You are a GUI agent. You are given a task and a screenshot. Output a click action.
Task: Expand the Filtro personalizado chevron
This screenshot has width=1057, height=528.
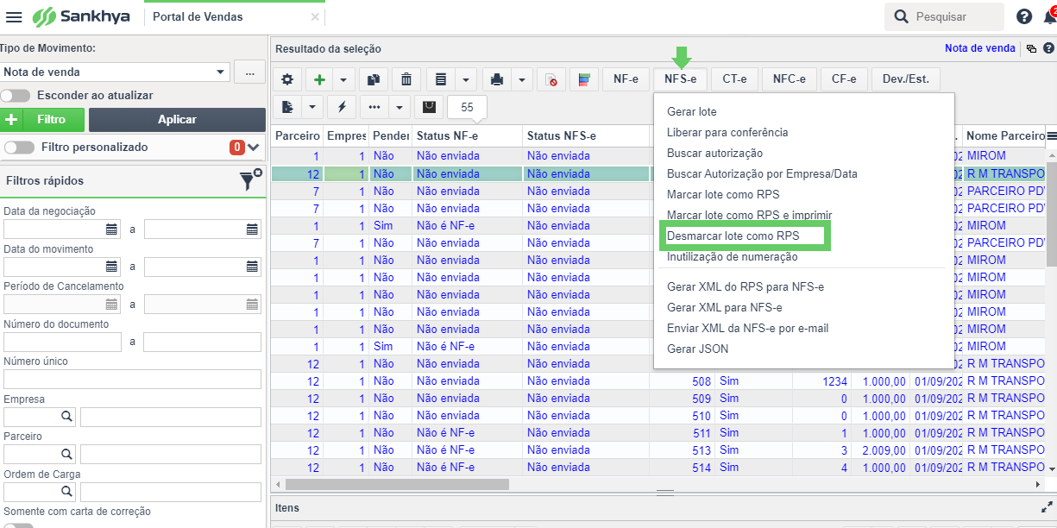253,148
